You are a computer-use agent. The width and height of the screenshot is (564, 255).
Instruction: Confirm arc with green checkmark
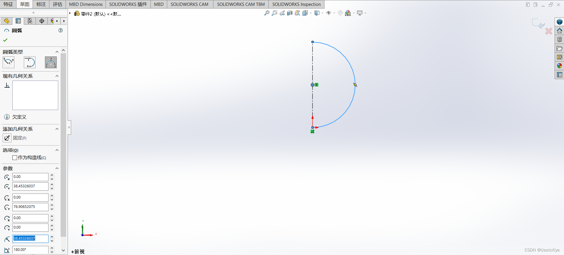(5, 40)
